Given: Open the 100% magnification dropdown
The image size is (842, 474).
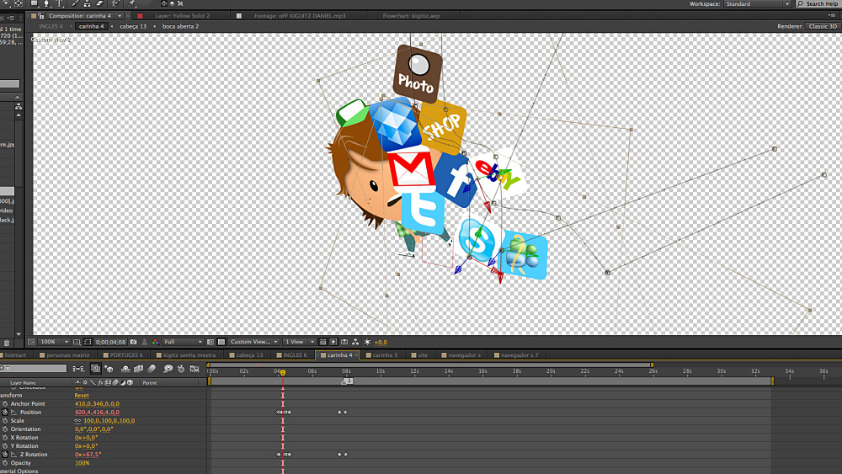Looking at the screenshot, I should click(x=54, y=342).
